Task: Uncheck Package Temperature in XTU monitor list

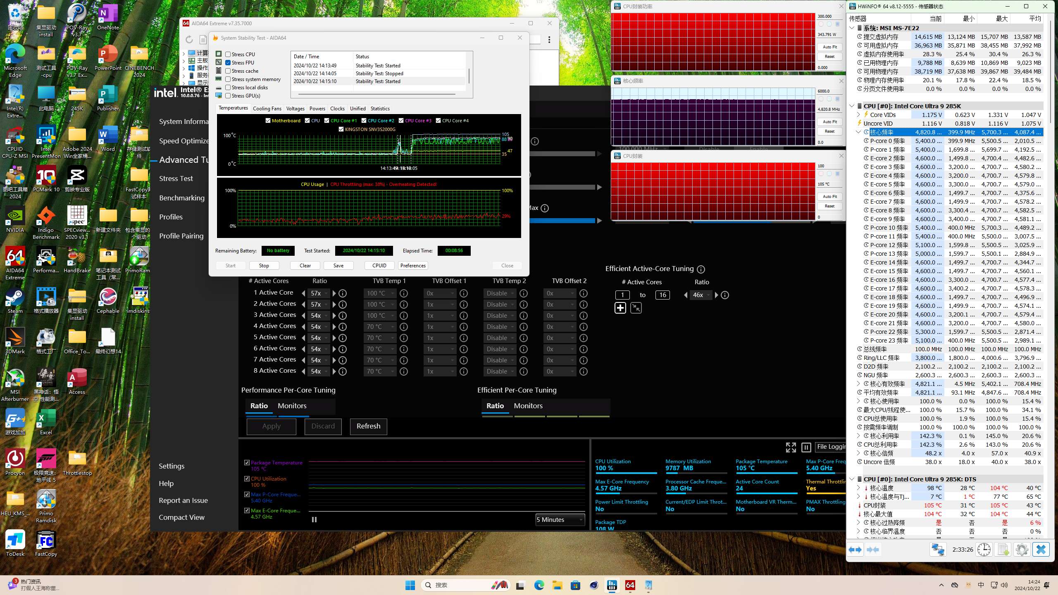Action: 247,463
